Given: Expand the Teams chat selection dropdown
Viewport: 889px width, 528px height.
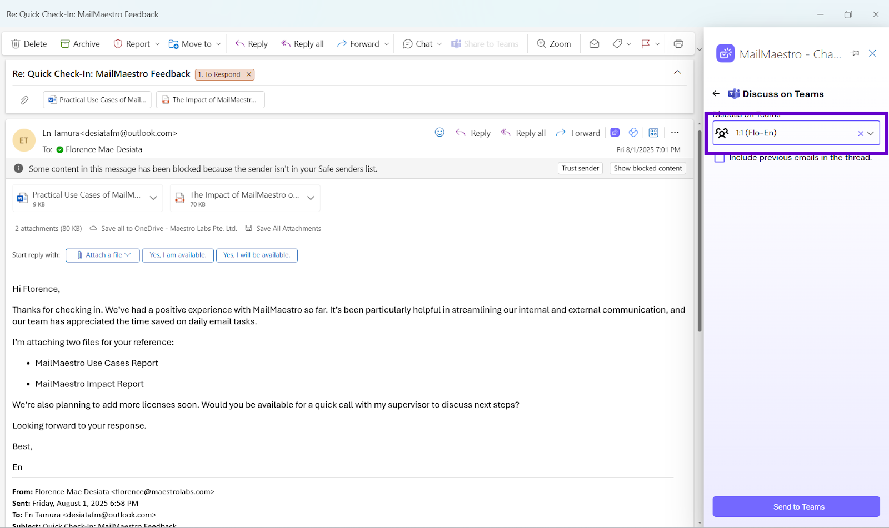Looking at the screenshot, I should click(x=871, y=133).
